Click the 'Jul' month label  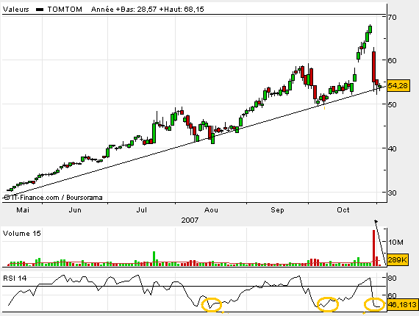point(142,210)
